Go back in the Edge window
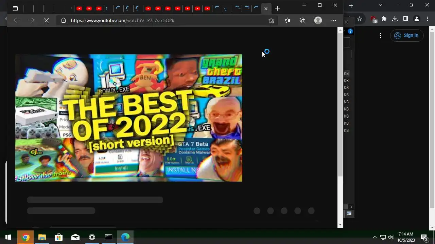435x244 pixels. 16,20
